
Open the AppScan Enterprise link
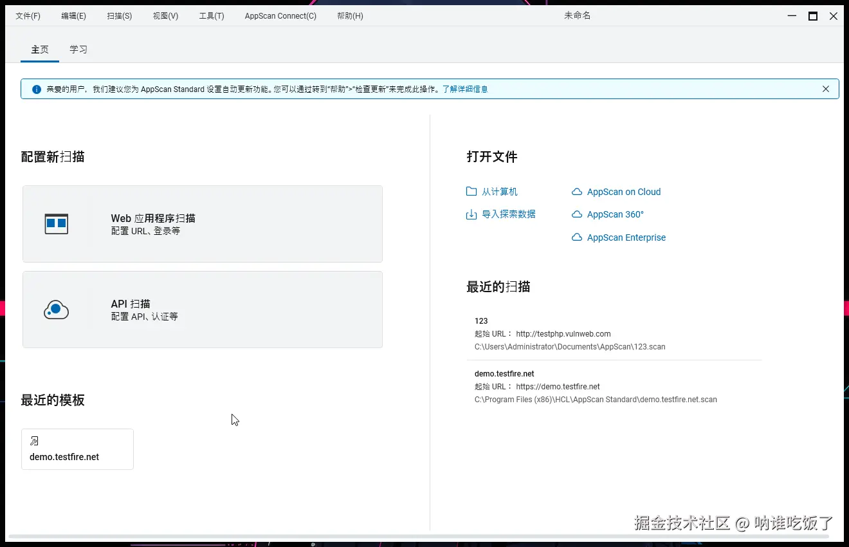click(x=626, y=237)
